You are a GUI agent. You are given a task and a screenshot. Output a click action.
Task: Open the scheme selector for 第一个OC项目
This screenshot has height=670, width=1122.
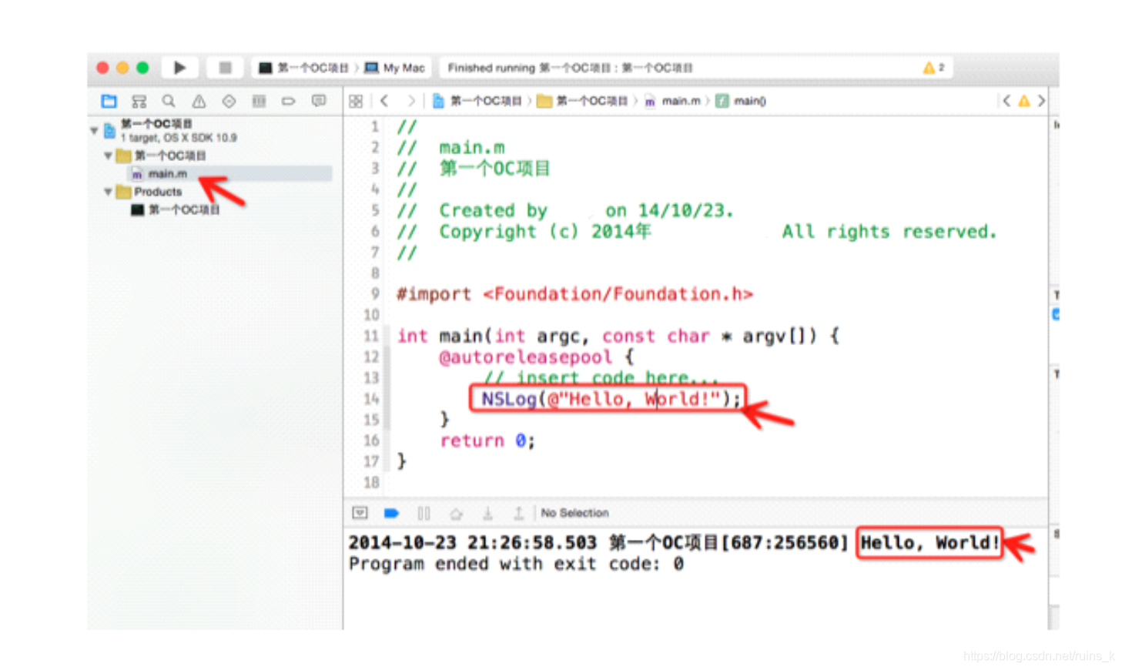pos(303,68)
